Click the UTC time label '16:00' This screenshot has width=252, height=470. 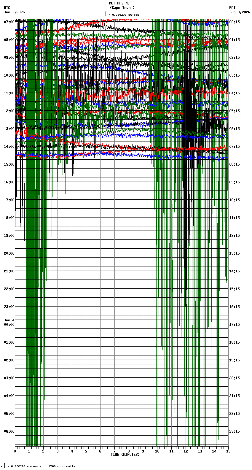pos(9,182)
